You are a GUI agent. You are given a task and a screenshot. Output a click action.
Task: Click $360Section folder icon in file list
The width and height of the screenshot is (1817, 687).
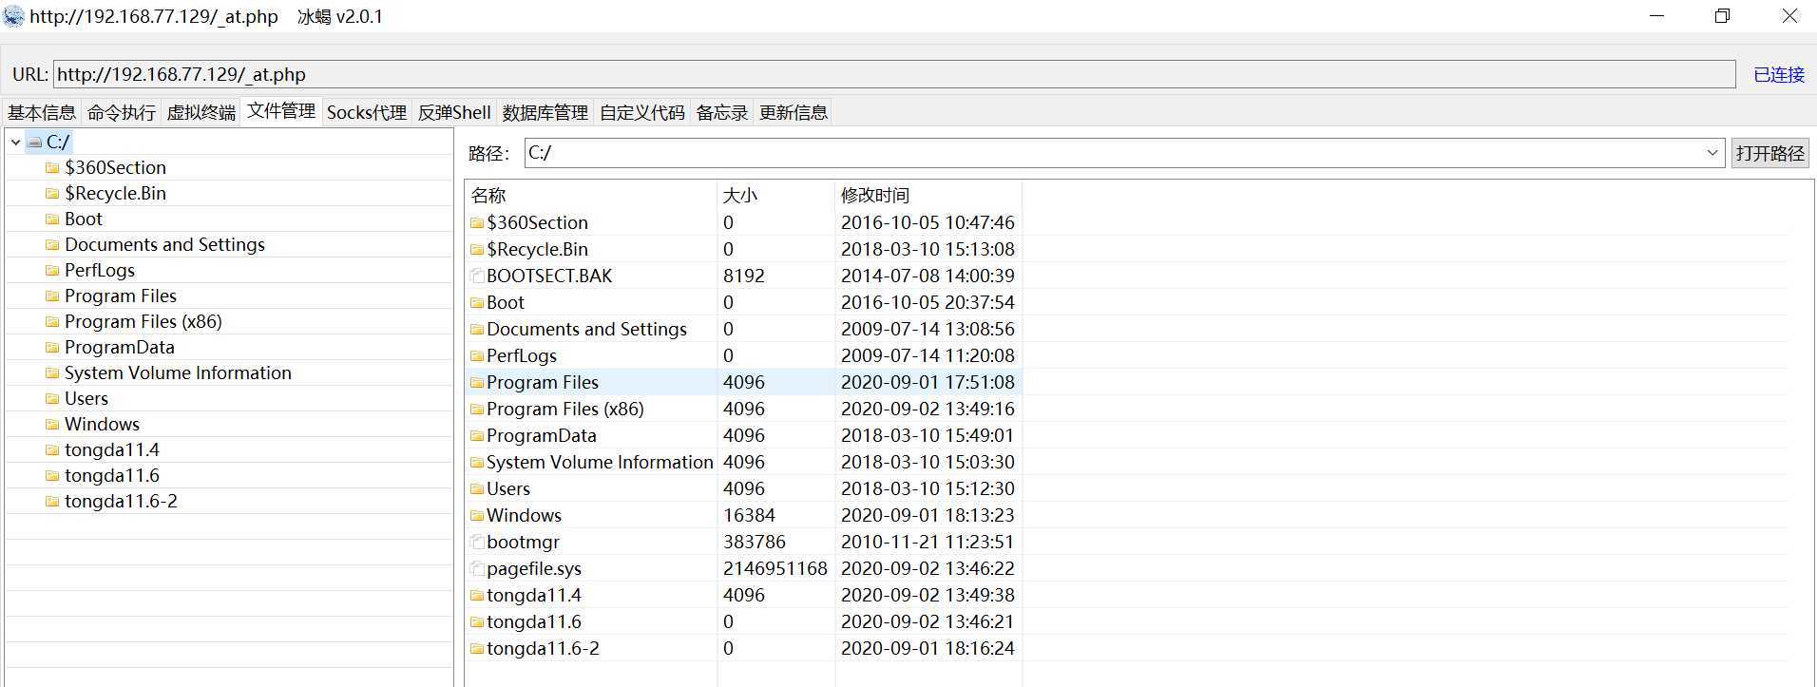click(x=477, y=223)
